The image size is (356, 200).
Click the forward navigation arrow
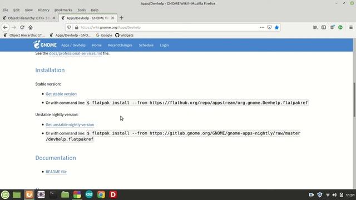13,27
